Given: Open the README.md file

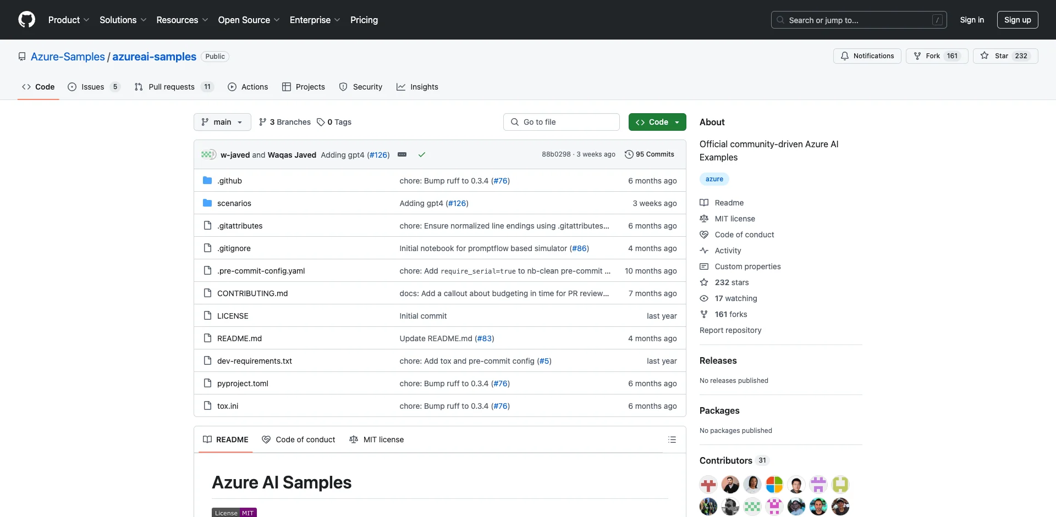Looking at the screenshot, I should click(x=239, y=338).
